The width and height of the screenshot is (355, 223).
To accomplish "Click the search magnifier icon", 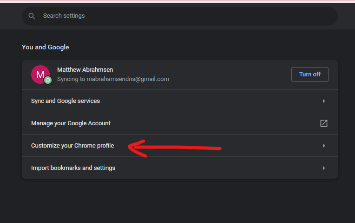I will click(32, 16).
